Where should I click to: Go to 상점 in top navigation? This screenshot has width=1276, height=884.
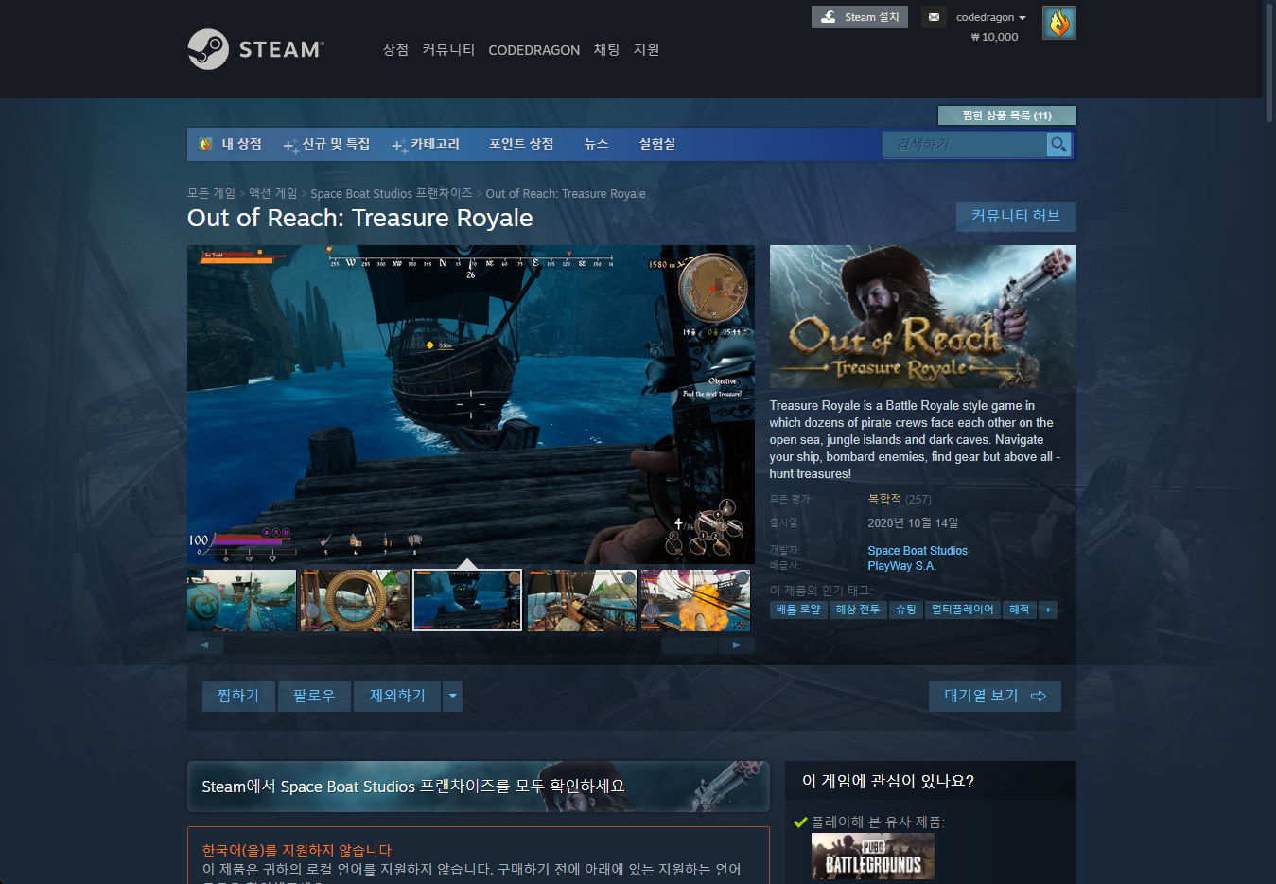pyautogui.click(x=395, y=49)
